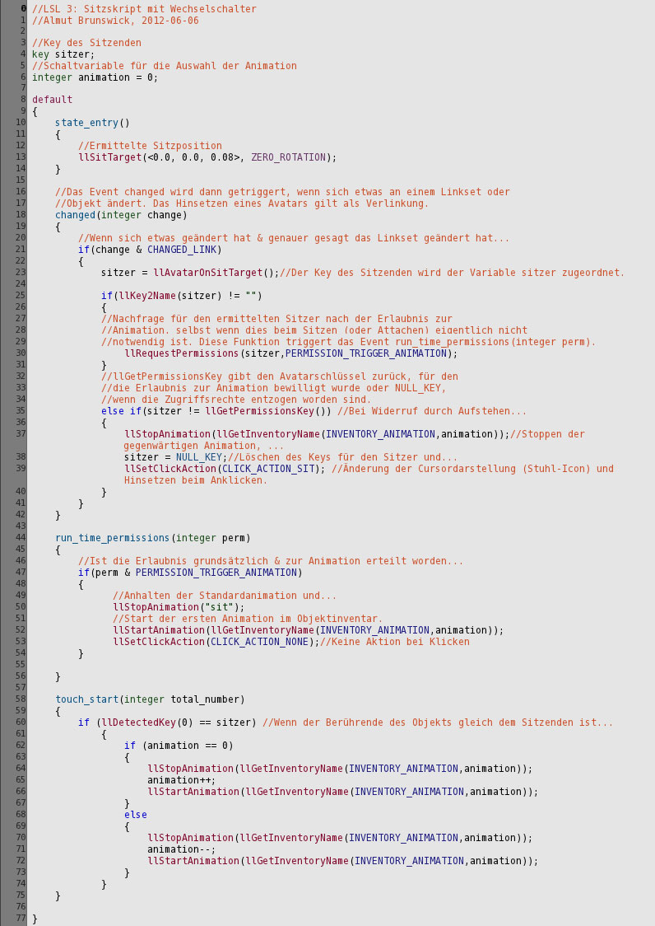655x926 pixels.
Task: Click the llRequestPermissions function call
Action: pos(181,353)
